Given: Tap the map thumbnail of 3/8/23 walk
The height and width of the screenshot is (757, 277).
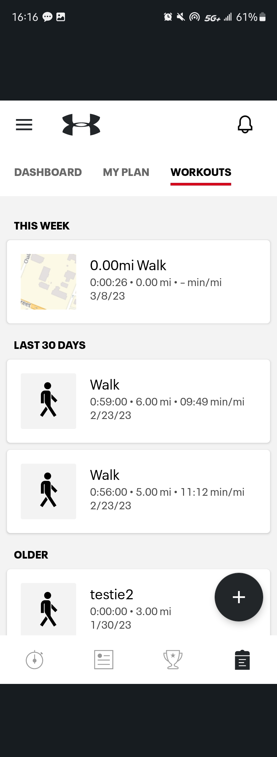Looking at the screenshot, I should (x=48, y=282).
